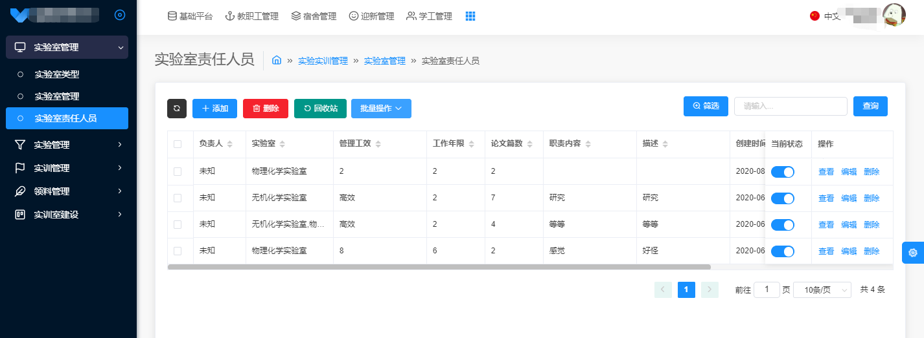This screenshot has height=338, width=924.
Task: Click the China flag language icon
Action: pos(815,16)
